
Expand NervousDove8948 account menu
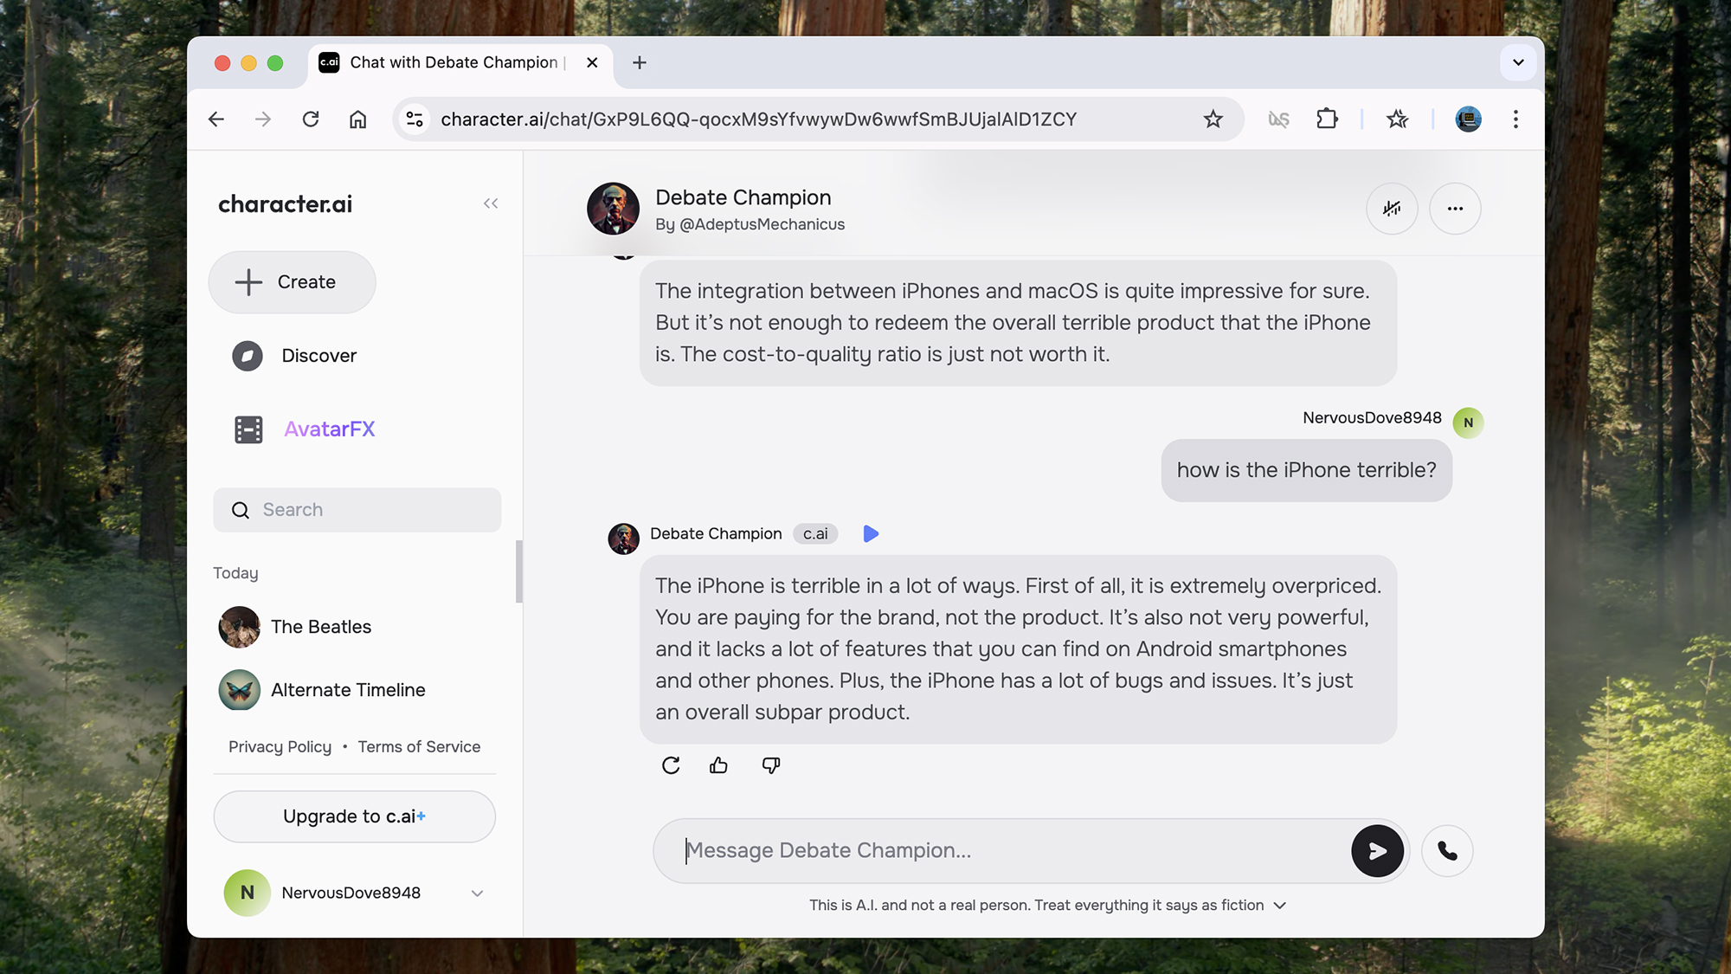click(477, 893)
